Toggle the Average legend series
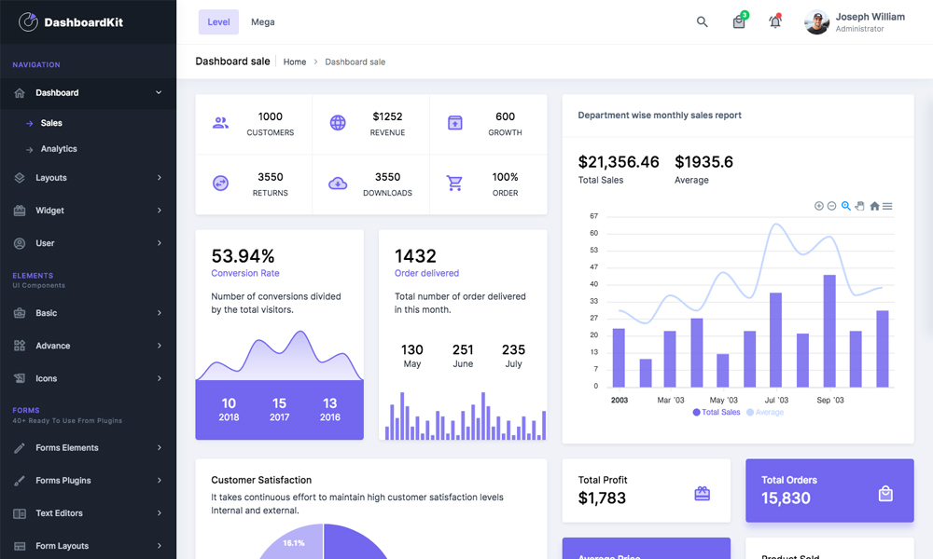Viewport: 933px width, 559px height. point(765,412)
